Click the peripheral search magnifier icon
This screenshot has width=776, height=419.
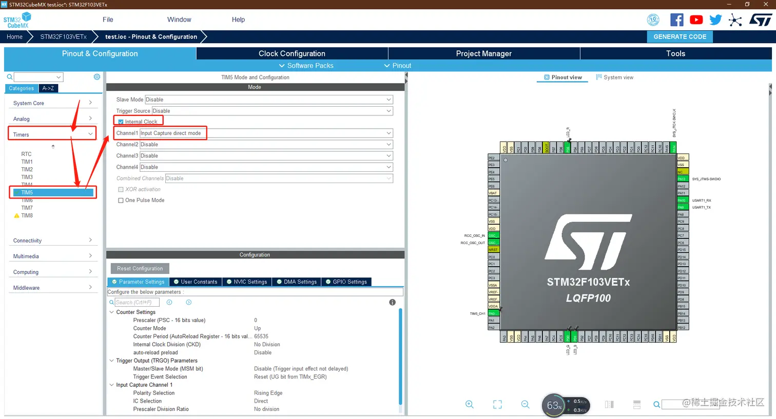tap(9, 77)
